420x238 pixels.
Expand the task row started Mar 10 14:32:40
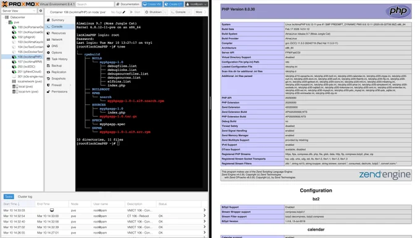pyautogui.click(x=204, y=221)
